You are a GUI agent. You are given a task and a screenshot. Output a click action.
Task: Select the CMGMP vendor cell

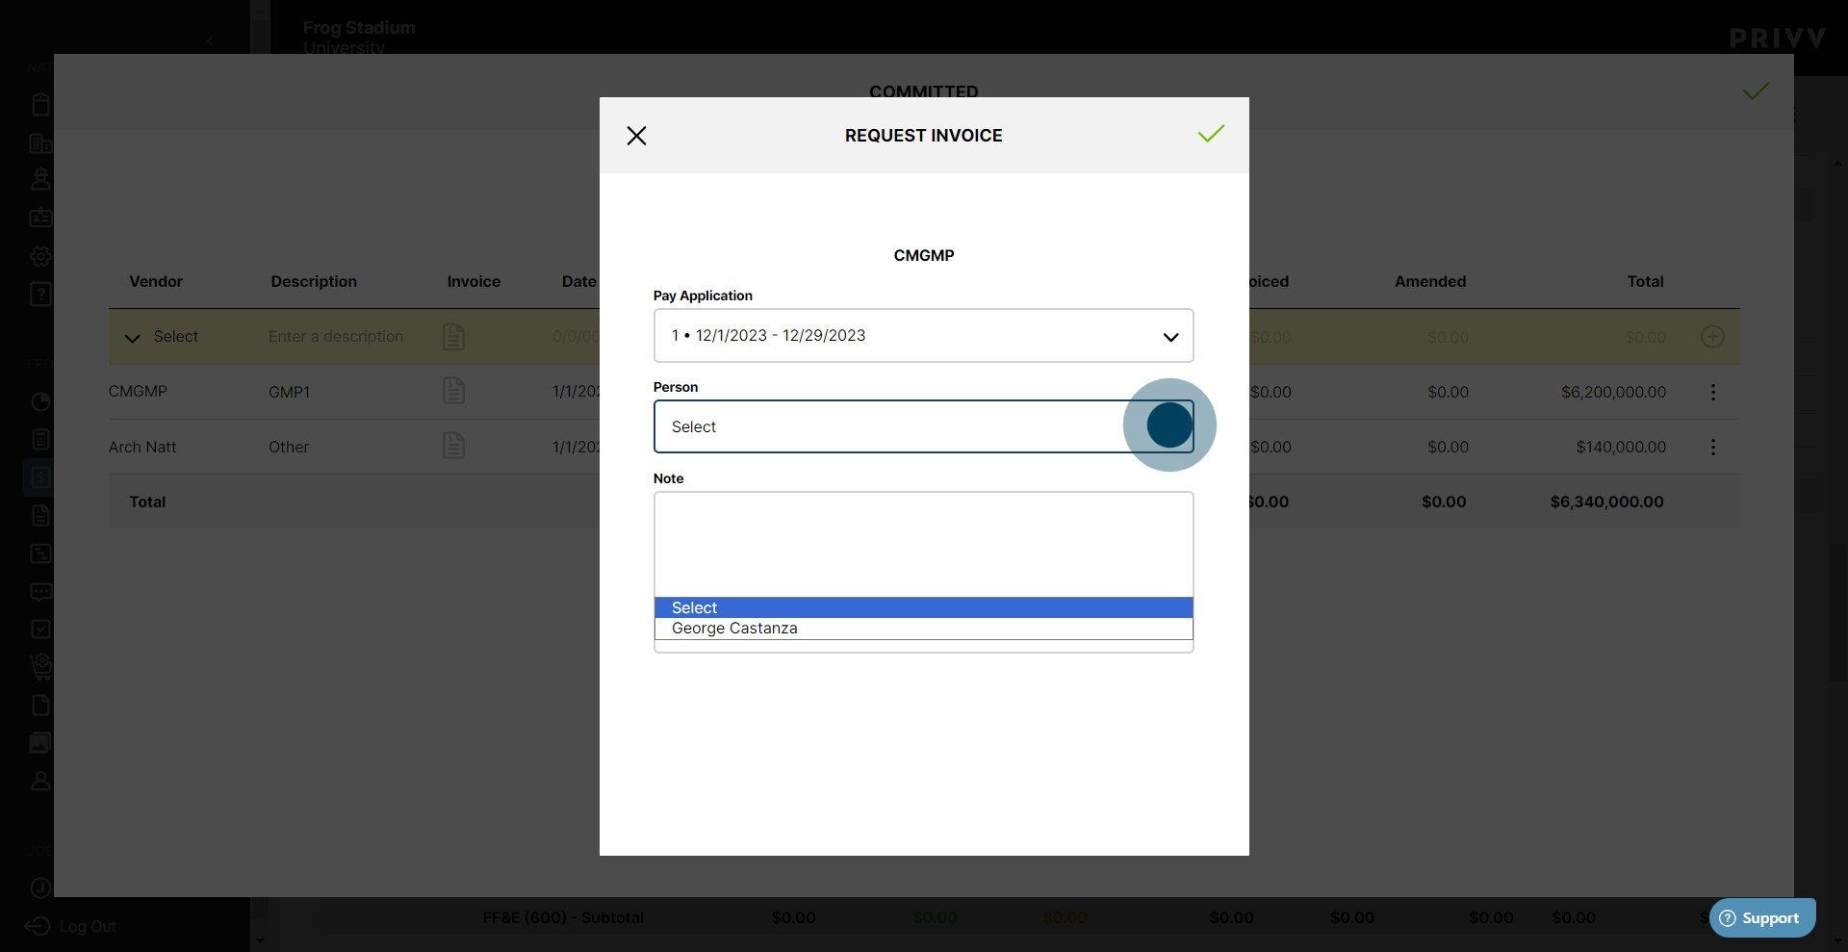pyautogui.click(x=138, y=392)
